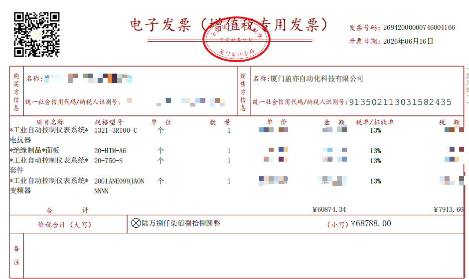Click the 税率/征收率 column header
Screen dimensions: 469x279
coord(374,122)
